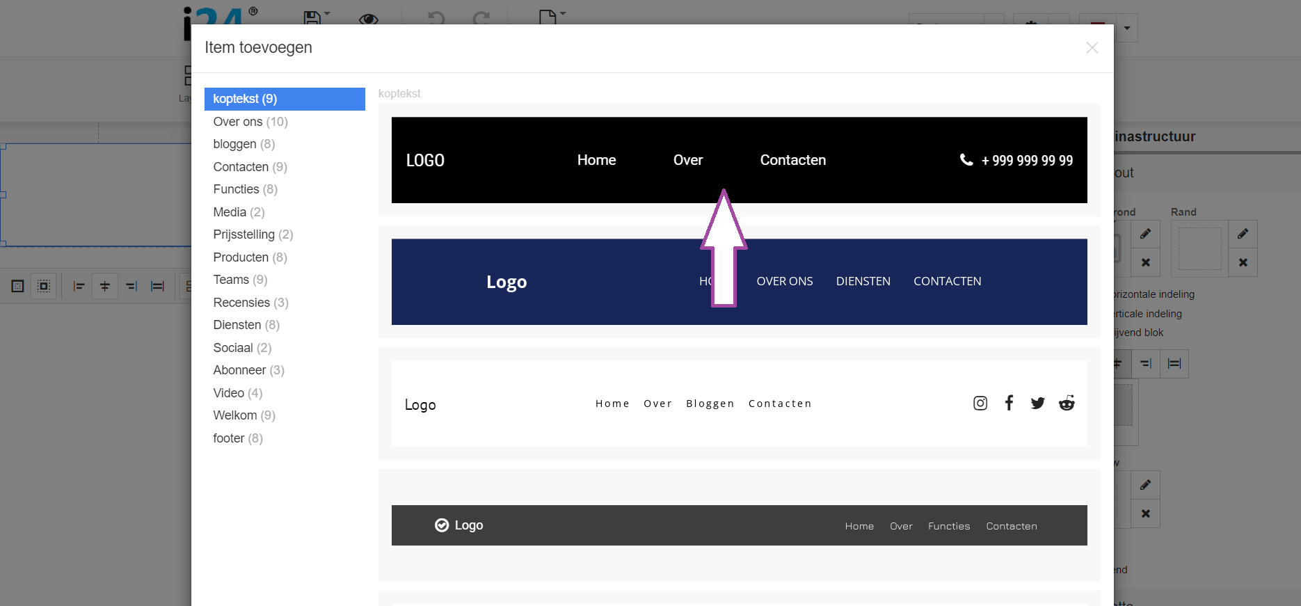Select the drijvend blok option
Image resolution: width=1301 pixels, height=606 pixels.
(1140, 333)
